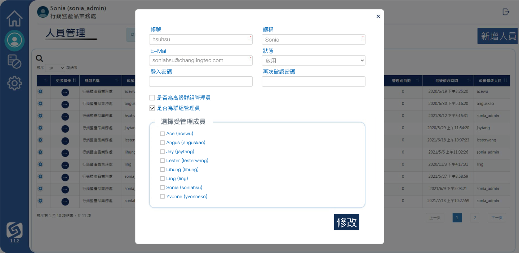Enable the 是否為高級群組管理員 checkbox
This screenshot has width=519, height=253.
click(152, 98)
